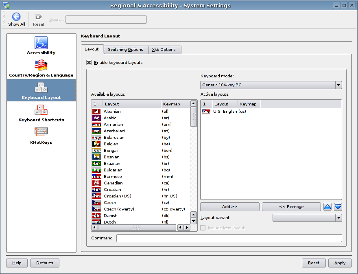Viewport: 358px width, 274px height.
Task: Click the bottom Reset button
Action: point(314,263)
